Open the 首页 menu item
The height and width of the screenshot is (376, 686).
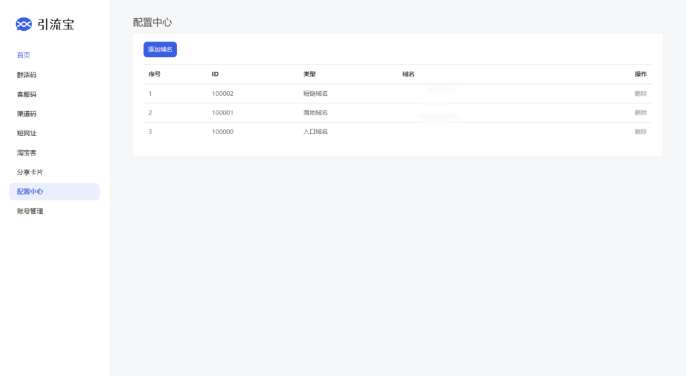pyautogui.click(x=23, y=55)
